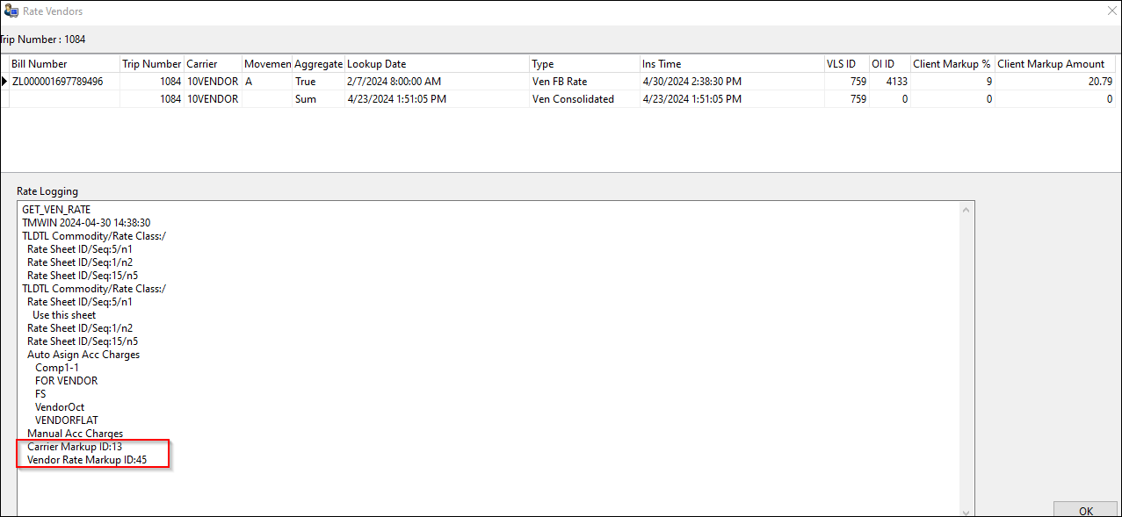Viewport: 1122px width, 517px height.
Task: Click the Auto Asign Acc Charges line
Action: click(83, 355)
